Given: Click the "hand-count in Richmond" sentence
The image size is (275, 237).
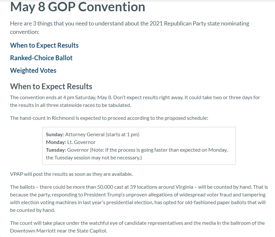Looking at the screenshot, I should coord(109,118).
